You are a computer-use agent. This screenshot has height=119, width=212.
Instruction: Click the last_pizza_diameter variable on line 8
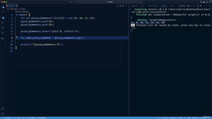pyautogui.click(x=39, y=38)
